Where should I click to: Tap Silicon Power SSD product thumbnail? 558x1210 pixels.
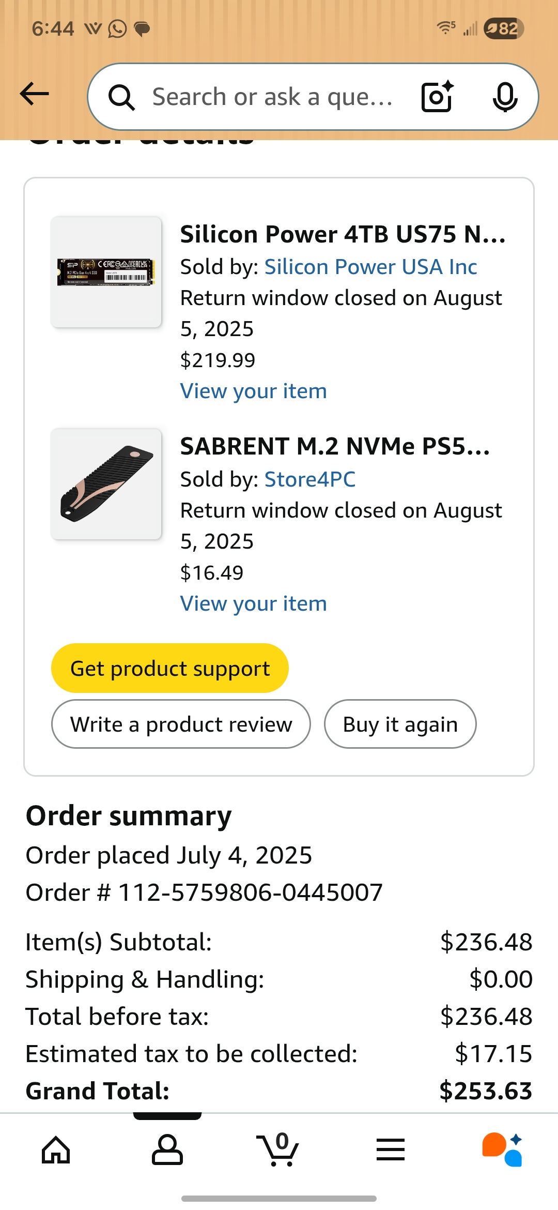pos(106,272)
